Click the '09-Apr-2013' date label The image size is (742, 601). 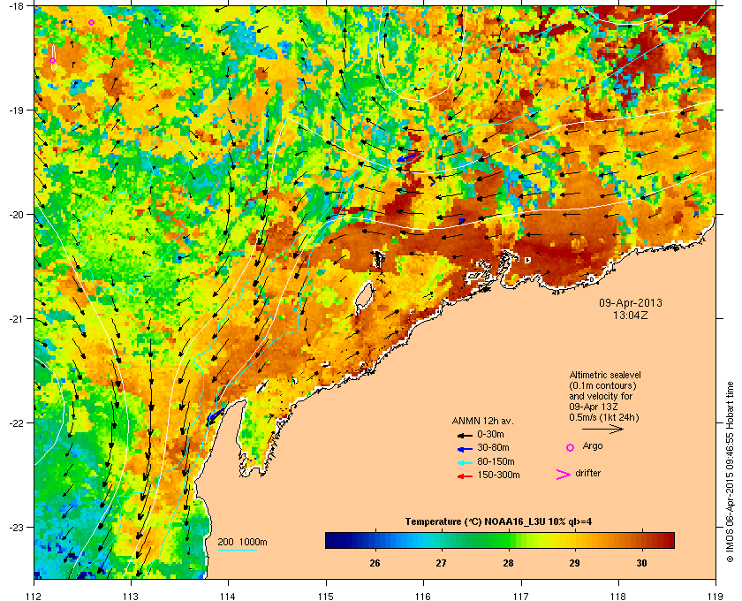(x=631, y=303)
